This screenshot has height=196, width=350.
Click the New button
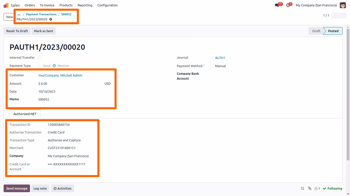click(9, 17)
